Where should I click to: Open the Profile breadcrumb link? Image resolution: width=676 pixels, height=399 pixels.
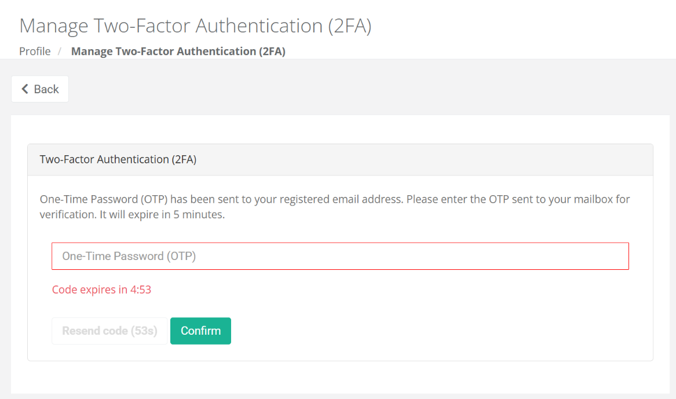pyautogui.click(x=35, y=52)
